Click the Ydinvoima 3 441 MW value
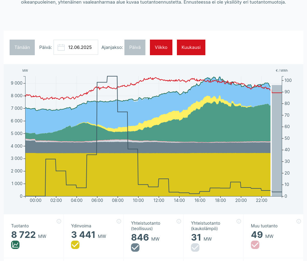Screen dimensions: 307x261 click(83, 235)
